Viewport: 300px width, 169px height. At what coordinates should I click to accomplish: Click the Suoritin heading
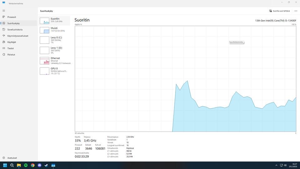pyautogui.click(x=82, y=20)
